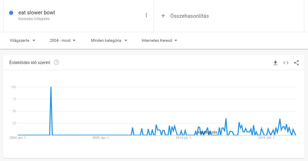Open the three-dot menu for eat slower bowl
This screenshot has height=161, width=308.
click(146, 15)
